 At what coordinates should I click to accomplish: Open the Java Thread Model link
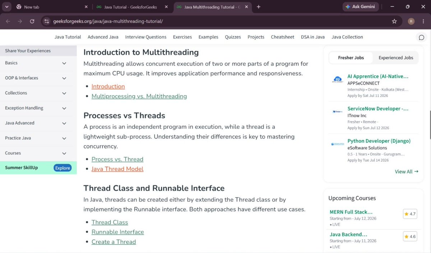[117, 169]
